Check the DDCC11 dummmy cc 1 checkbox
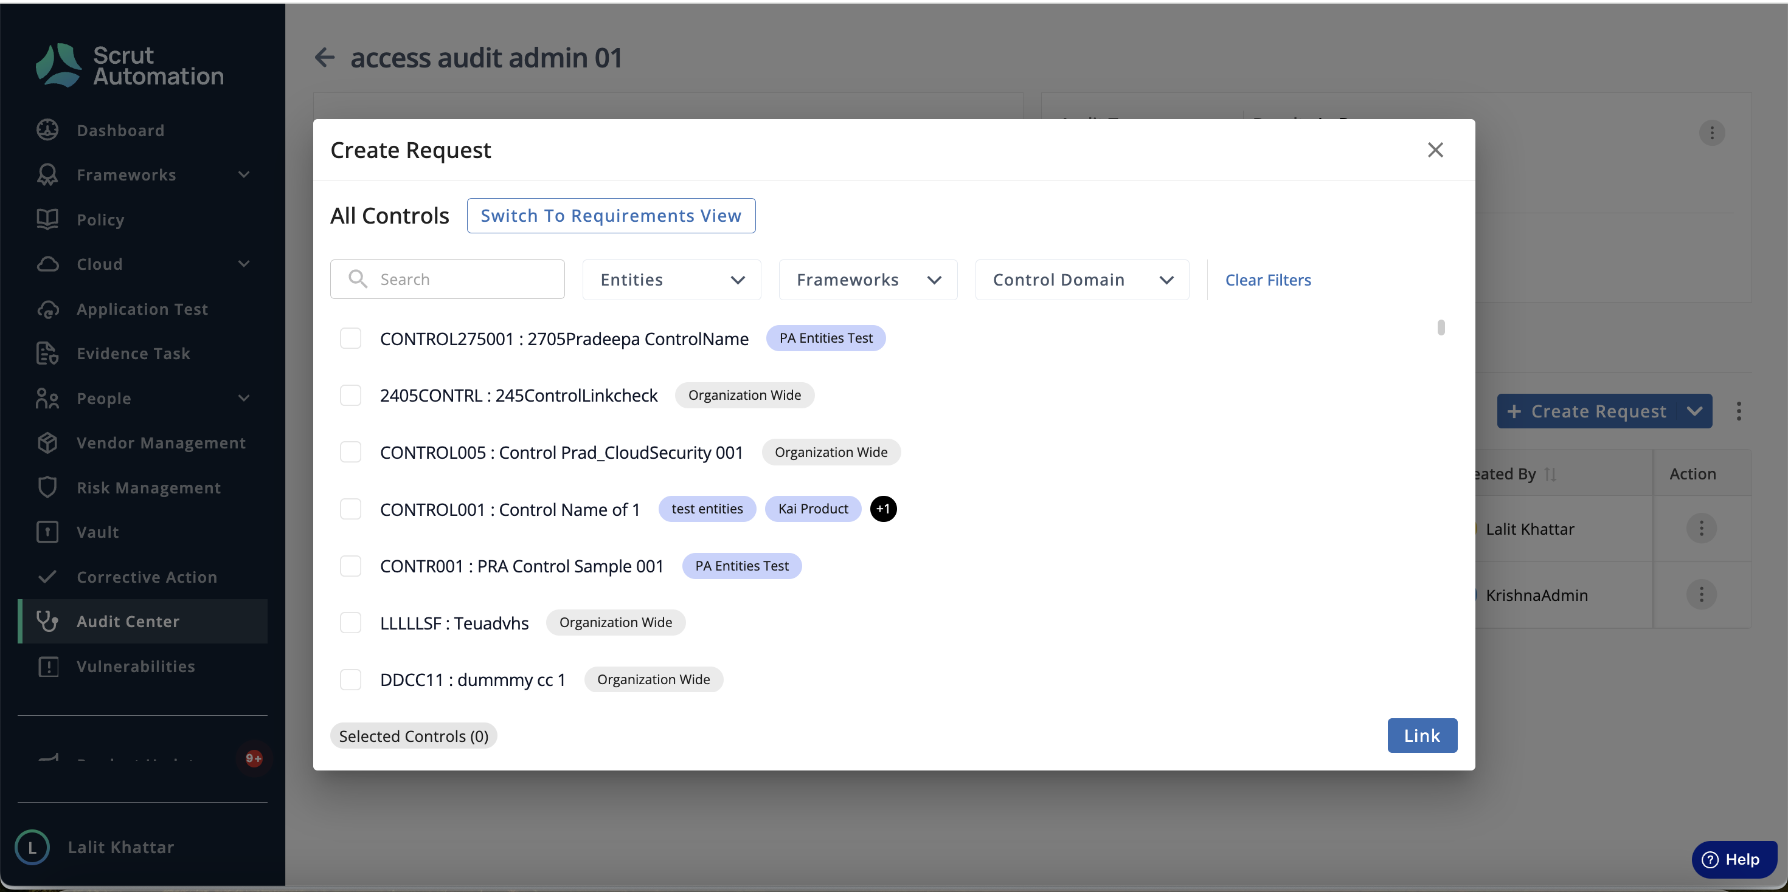The width and height of the screenshot is (1788, 892). click(350, 680)
